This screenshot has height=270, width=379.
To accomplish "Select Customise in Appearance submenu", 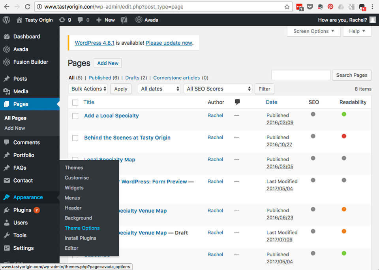I will coord(77,177).
